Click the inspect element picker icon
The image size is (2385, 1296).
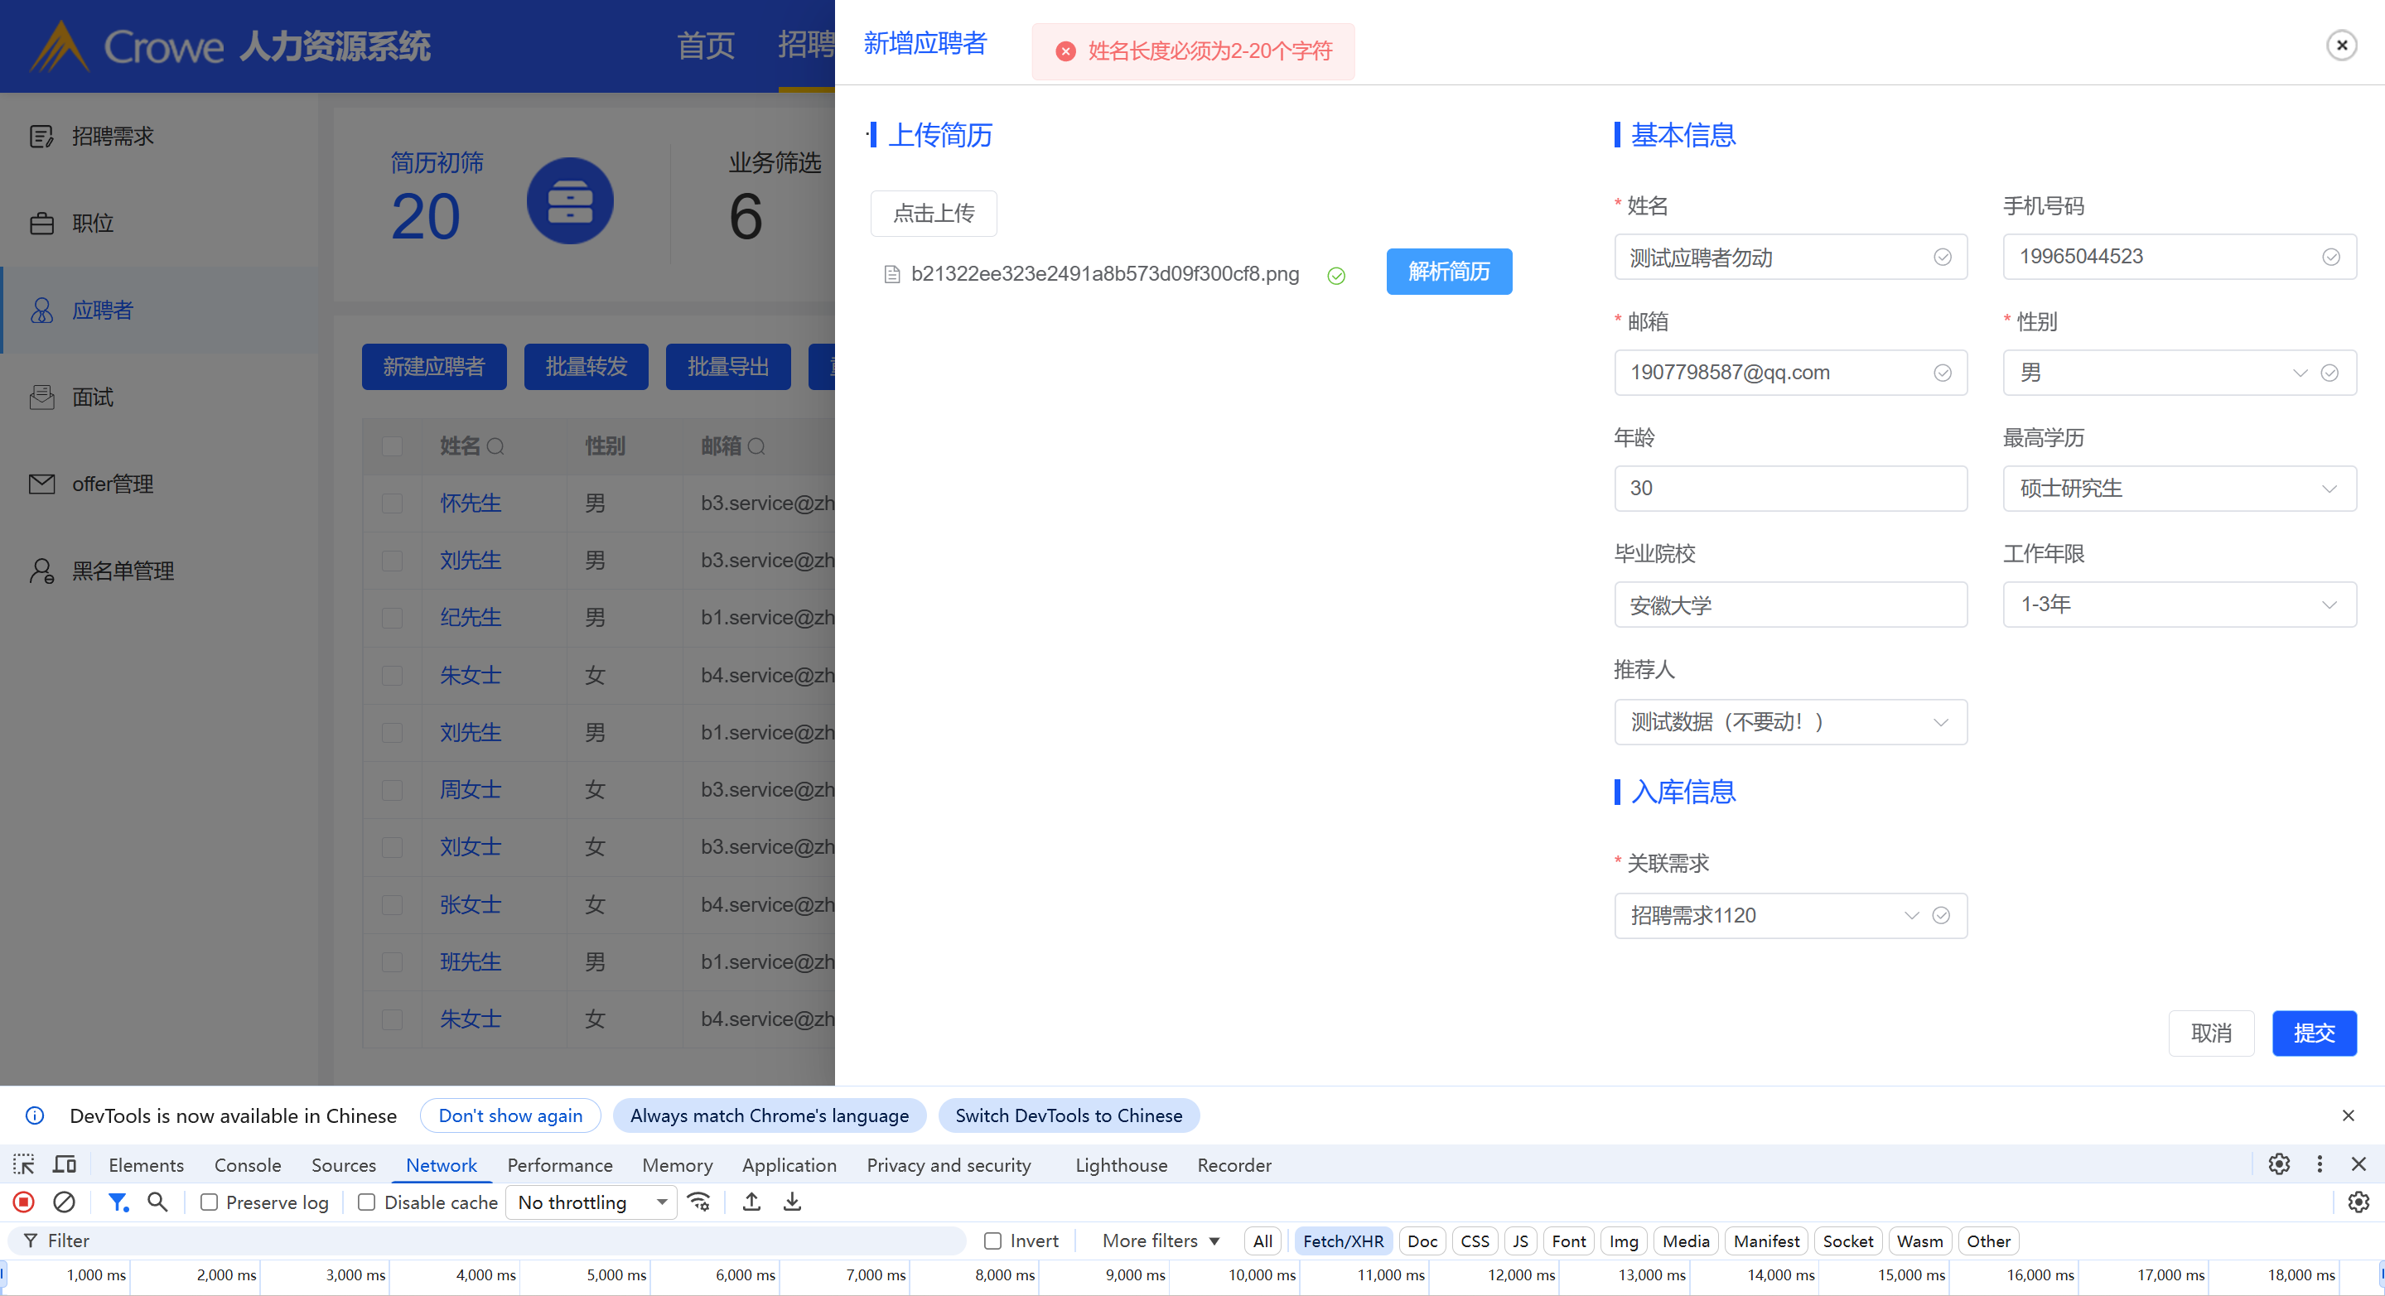coord(24,1164)
